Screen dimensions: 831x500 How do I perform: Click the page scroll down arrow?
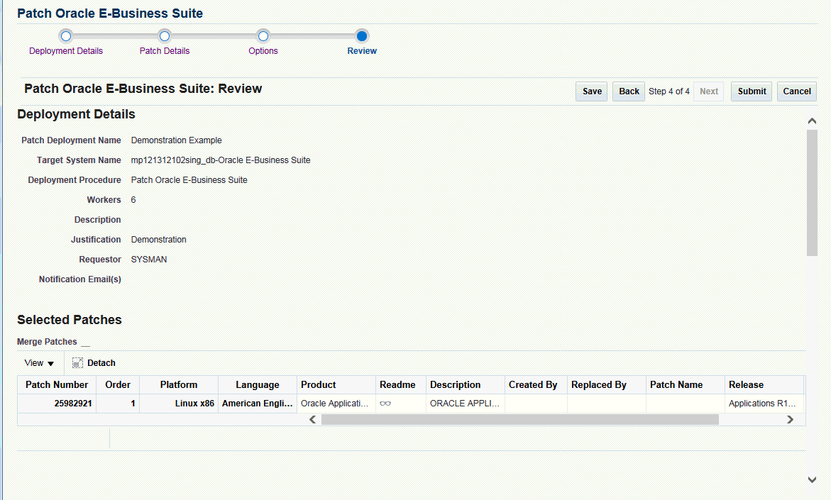coord(812,479)
